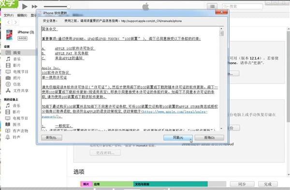
Task: Click the license text scrollbar down arrow
Action: [221, 129]
